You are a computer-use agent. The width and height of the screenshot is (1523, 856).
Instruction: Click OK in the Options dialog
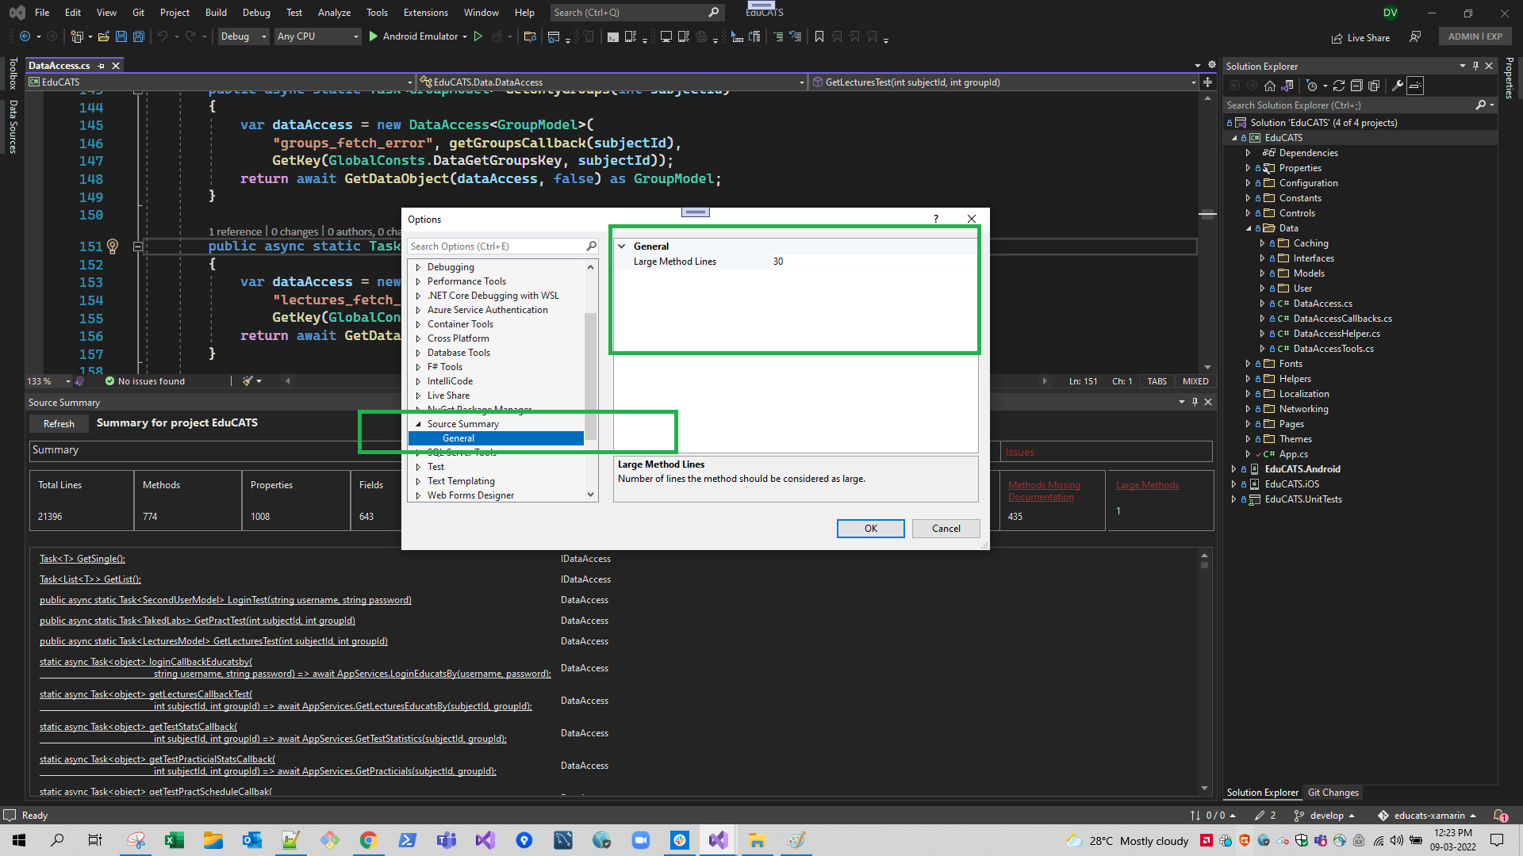pos(870,529)
